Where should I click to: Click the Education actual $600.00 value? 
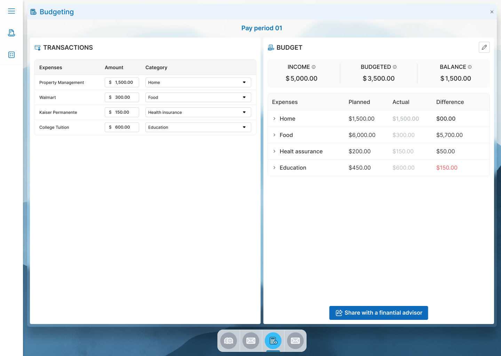click(403, 168)
